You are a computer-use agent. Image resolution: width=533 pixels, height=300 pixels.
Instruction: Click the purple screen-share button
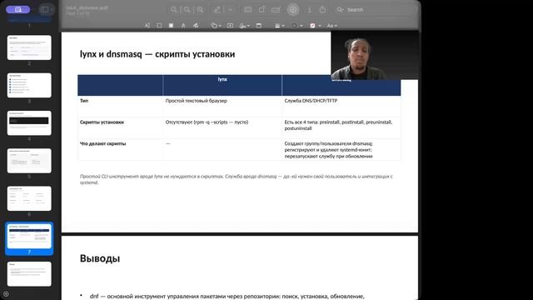(18, 9)
